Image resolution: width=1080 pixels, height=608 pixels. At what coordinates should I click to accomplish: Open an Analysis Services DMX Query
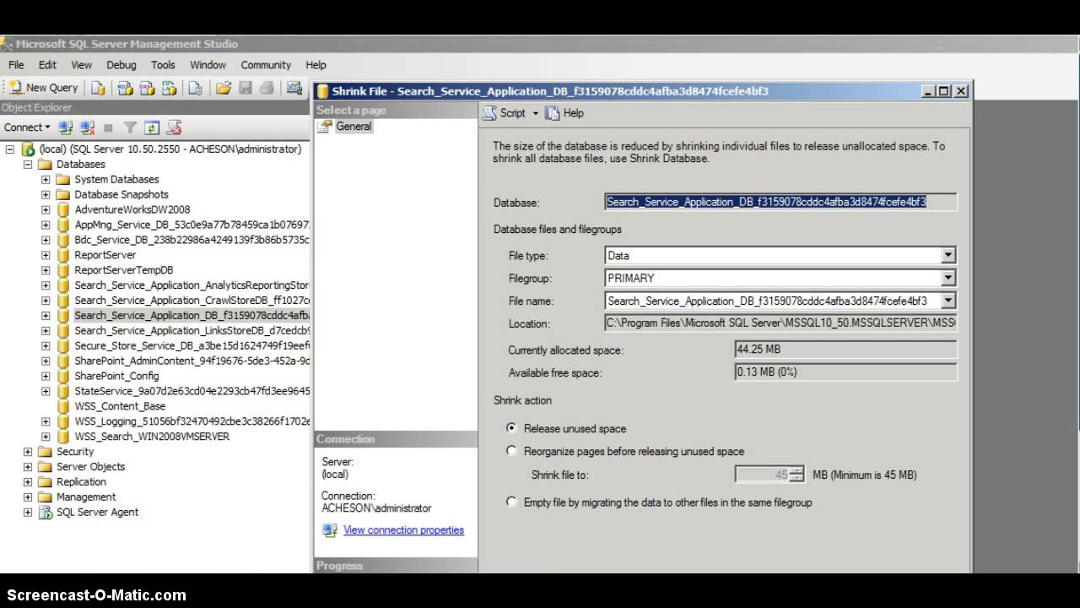point(147,88)
